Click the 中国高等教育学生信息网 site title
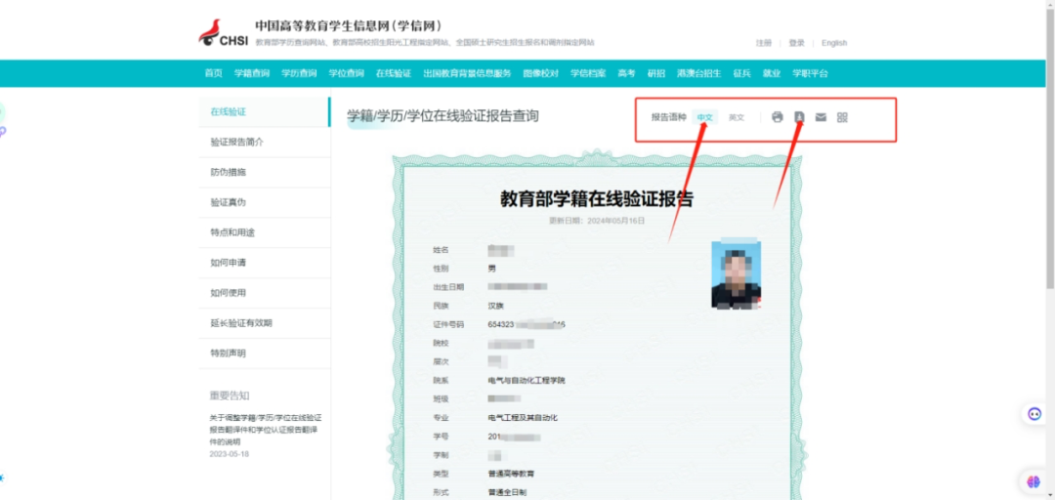 click(349, 25)
